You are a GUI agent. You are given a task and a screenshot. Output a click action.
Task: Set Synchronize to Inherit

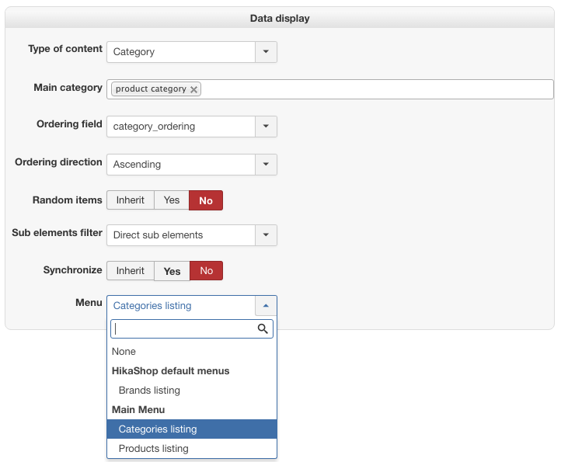131,271
